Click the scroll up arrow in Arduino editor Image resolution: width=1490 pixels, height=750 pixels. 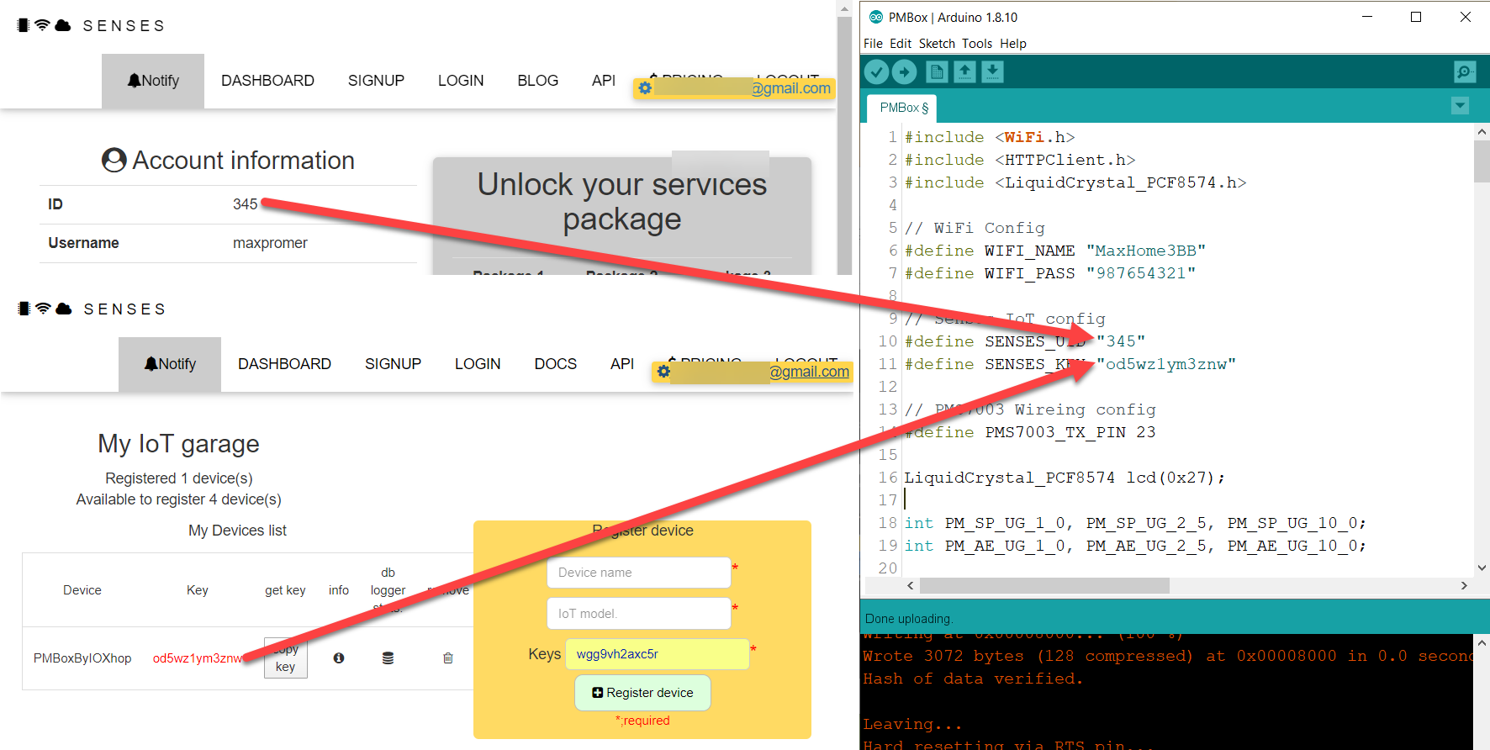pos(1482,132)
